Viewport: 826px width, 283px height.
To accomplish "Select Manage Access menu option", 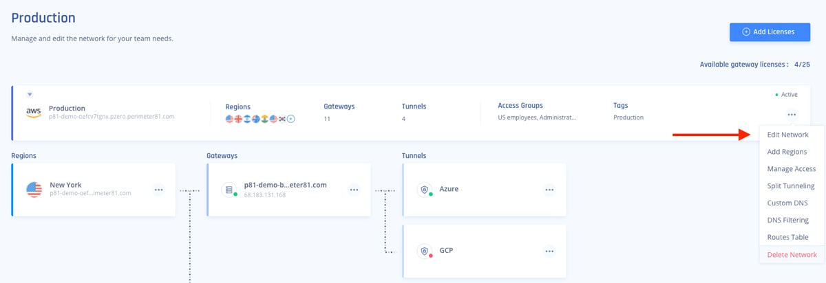I will click(x=792, y=169).
